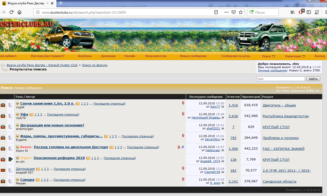
Task: Click view count 616,419
Action: tap(251, 105)
